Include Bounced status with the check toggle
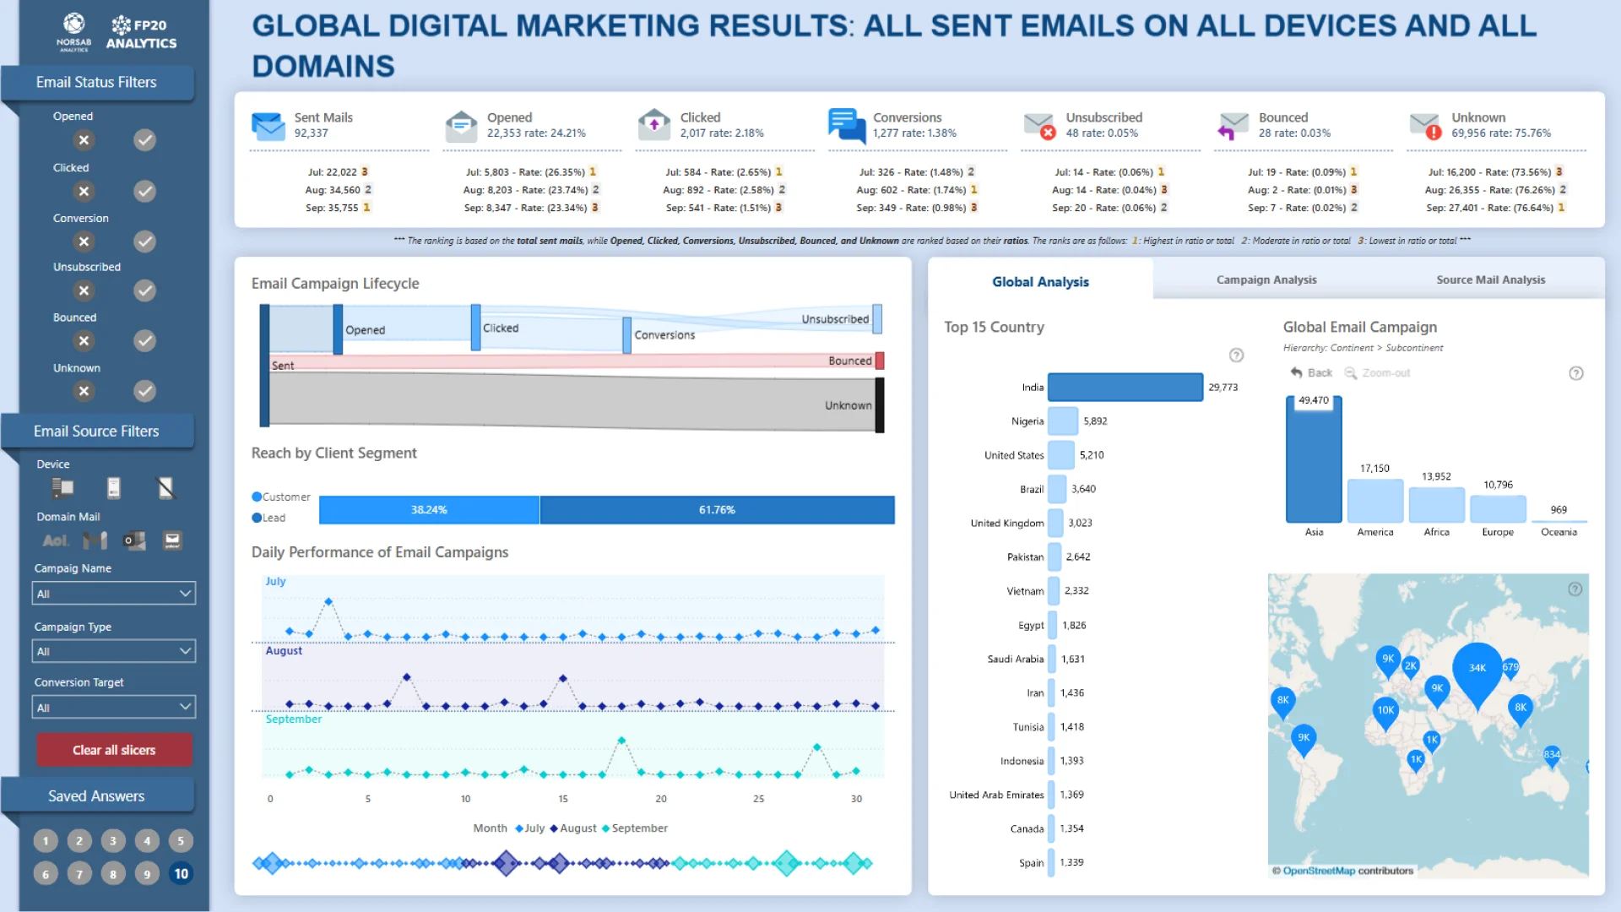1621x912 pixels. pyautogui.click(x=144, y=341)
